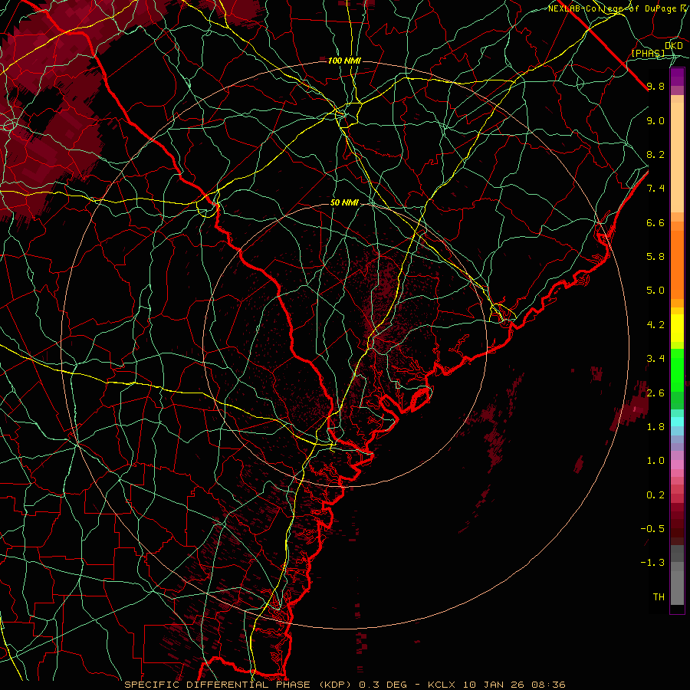The image size is (690, 690).
Task: Click the 0.2 value on the color scale
Action: [x=655, y=495]
